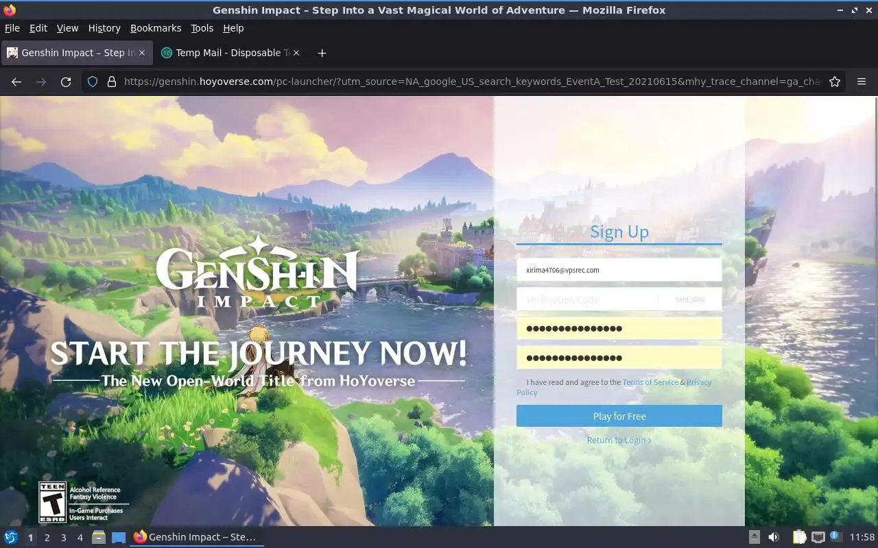Click the START THE JOURNEY NOW! text
Screen dimensions: 878x548
pos(259,353)
